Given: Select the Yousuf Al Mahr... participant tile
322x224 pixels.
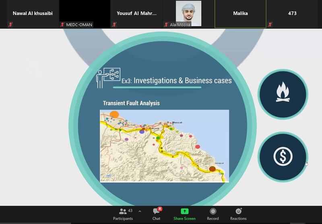Looking at the screenshot, I should click(x=136, y=14).
